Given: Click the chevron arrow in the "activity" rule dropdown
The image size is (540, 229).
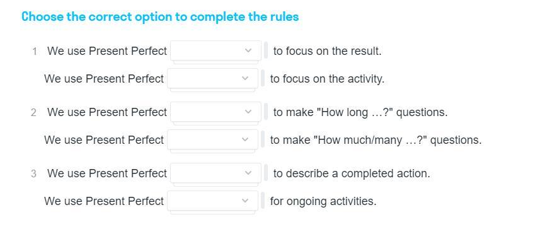Looking at the screenshot, I should point(245,78).
